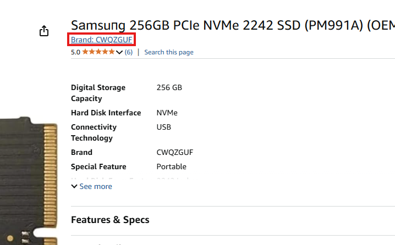Image resolution: width=395 pixels, height=245 pixels.
Task: Click the USB connectivity value
Action: click(x=164, y=127)
